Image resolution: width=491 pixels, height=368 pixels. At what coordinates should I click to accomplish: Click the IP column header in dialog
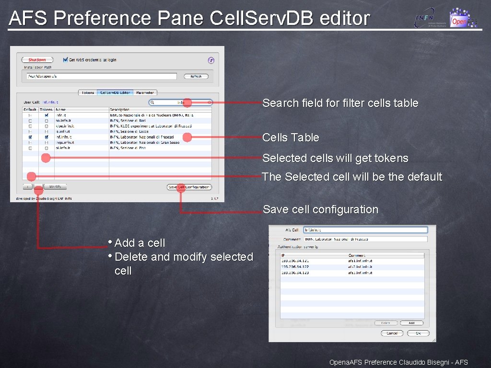(314, 255)
